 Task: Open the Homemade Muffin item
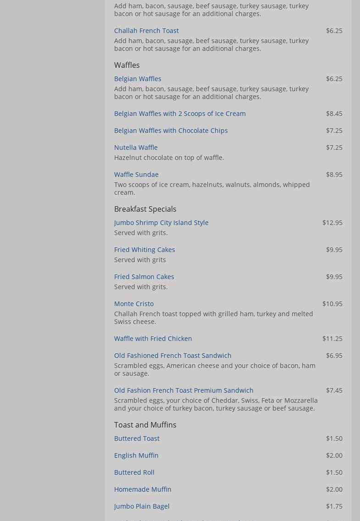click(143, 489)
